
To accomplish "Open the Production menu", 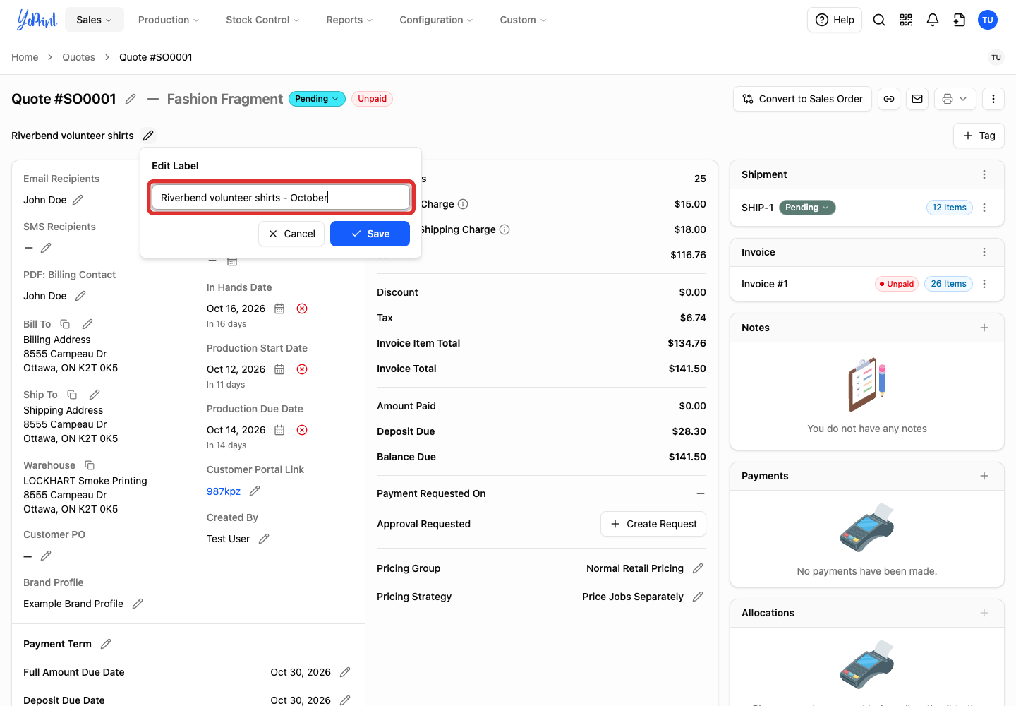I will tap(169, 20).
